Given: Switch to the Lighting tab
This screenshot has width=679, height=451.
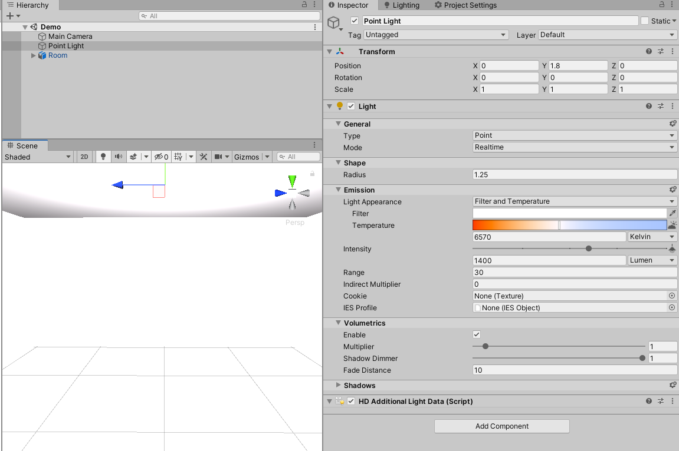Looking at the screenshot, I should pyautogui.click(x=401, y=5).
